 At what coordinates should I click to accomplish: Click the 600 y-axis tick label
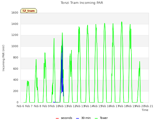pos(16,69)
